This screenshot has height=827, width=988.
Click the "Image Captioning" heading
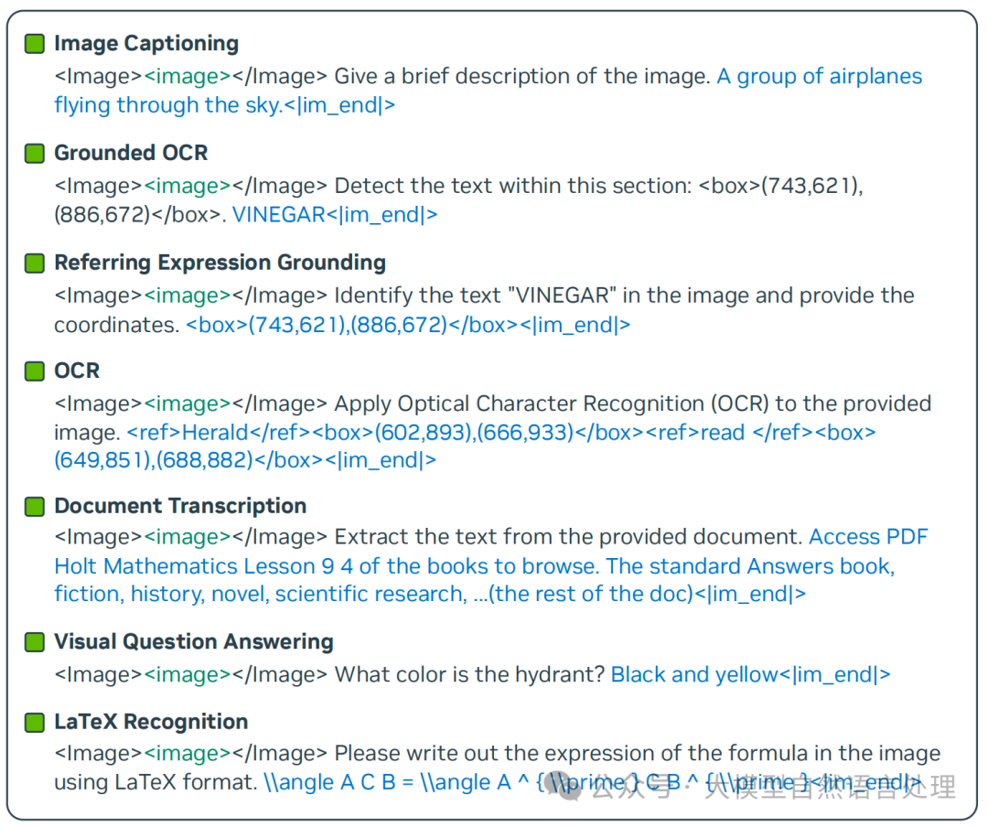click(146, 44)
